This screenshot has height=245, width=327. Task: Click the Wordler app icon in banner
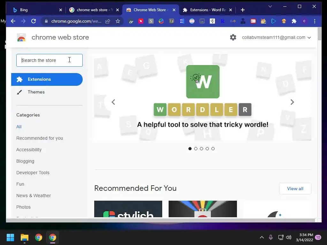click(x=203, y=82)
